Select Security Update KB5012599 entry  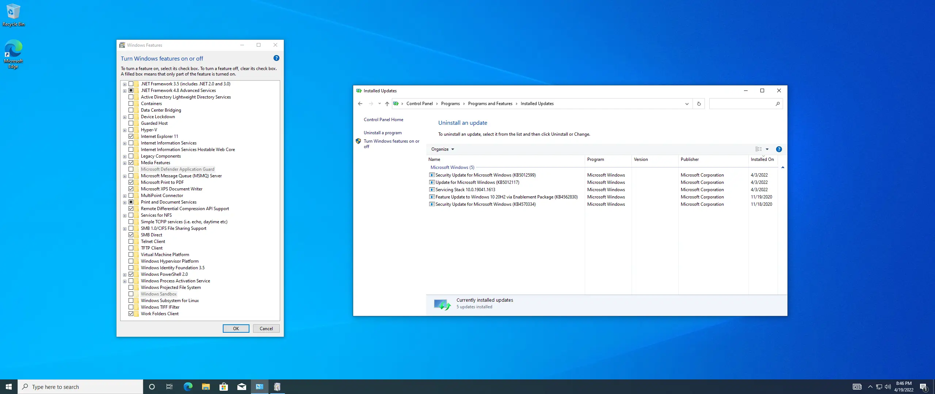(x=485, y=175)
